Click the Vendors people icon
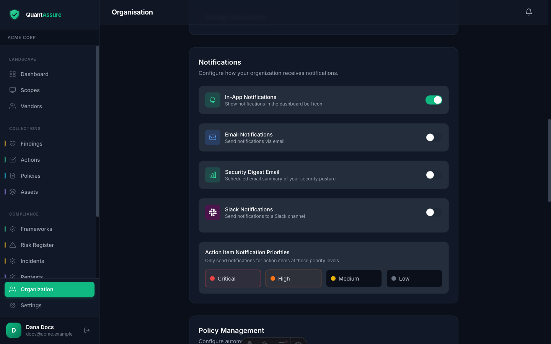Viewport: 551px width, 344px height. (x=13, y=106)
